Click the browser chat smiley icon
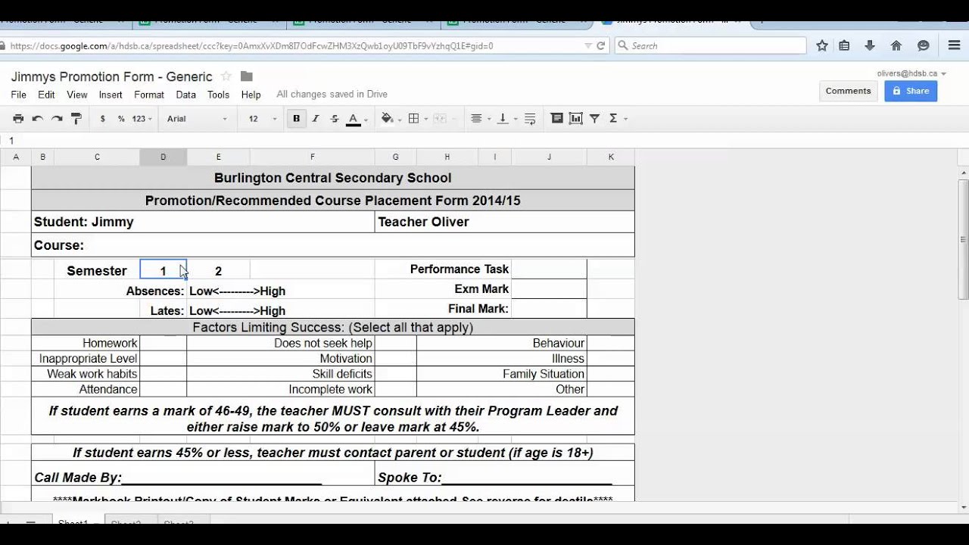Image resolution: width=969 pixels, height=545 pixels. (x=923, y=46)
